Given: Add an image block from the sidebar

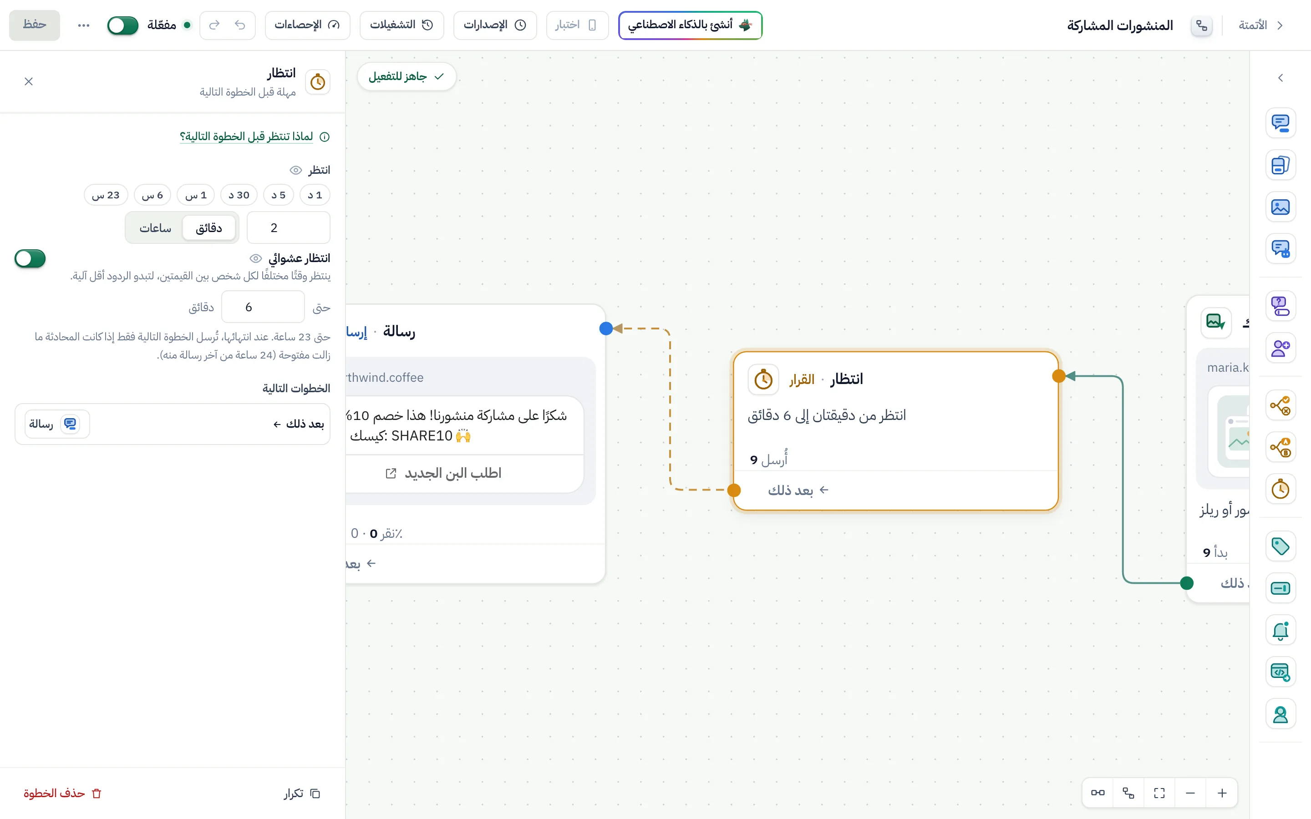Looking at the screenshot, I should point(1280,207).
